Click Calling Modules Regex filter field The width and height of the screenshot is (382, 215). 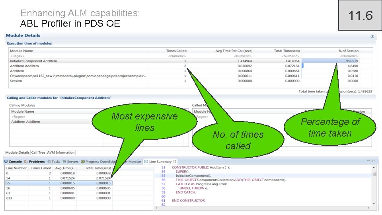coord(56,117)
